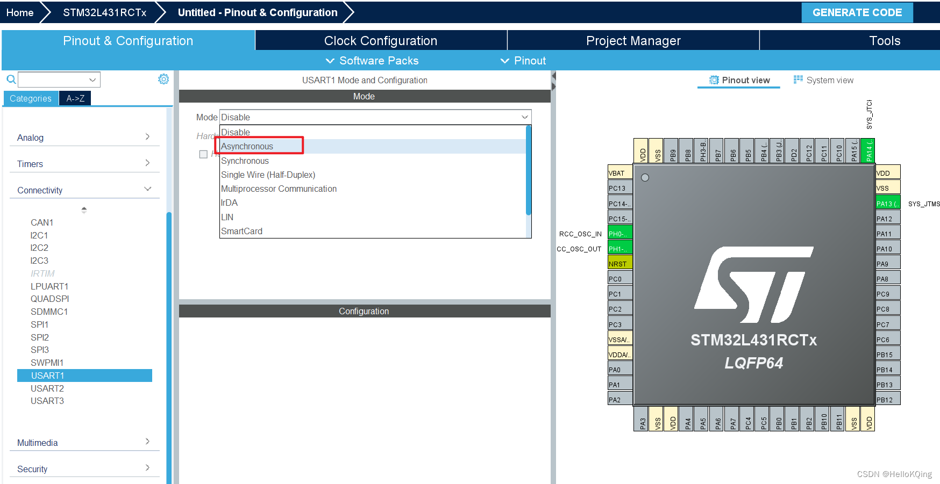Screen dimensions: 940x484
Task: Open the settings gear icon in categories panel
Action: point(163,79)
